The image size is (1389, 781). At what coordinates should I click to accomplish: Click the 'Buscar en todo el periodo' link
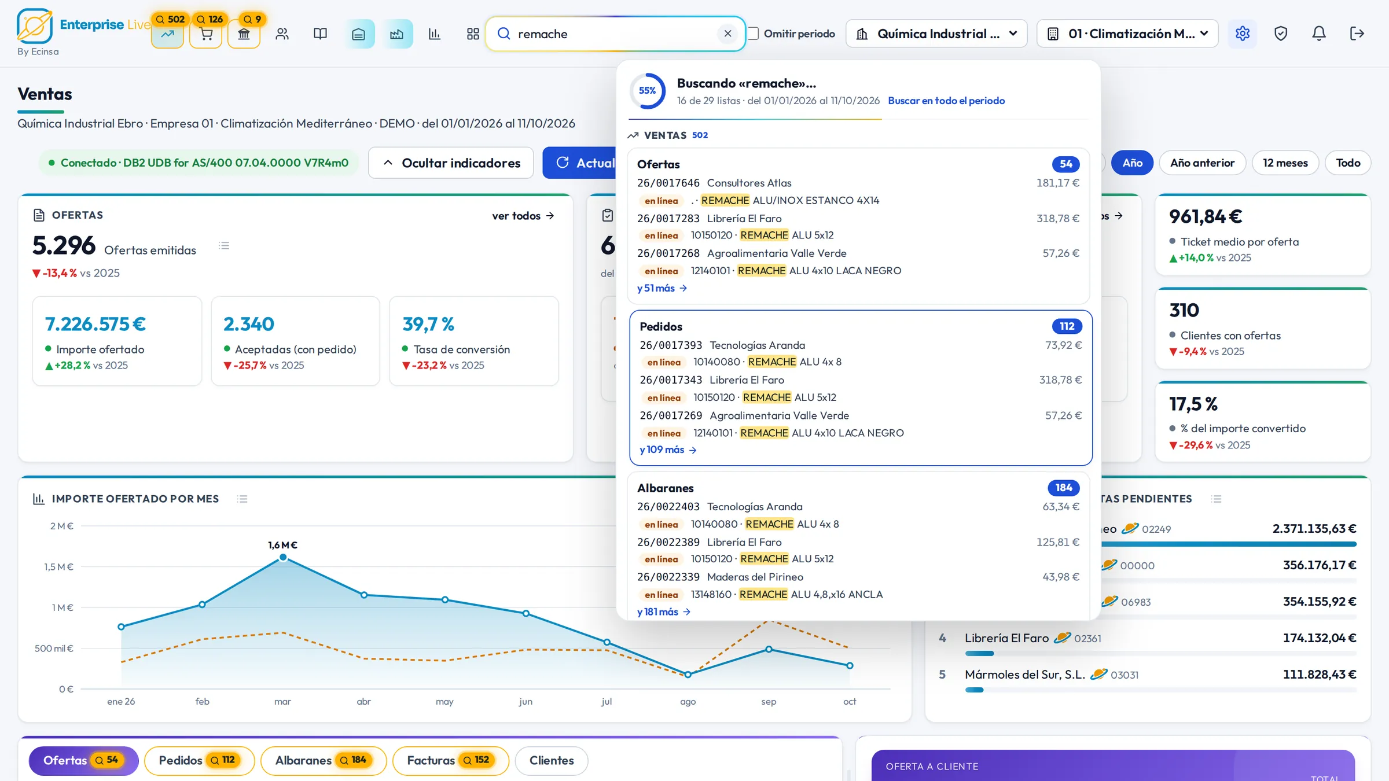coord(946,101)
